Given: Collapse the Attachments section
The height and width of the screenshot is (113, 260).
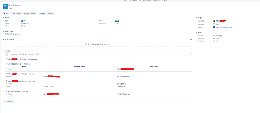Looking at the screenshot, I should point(3,39).
